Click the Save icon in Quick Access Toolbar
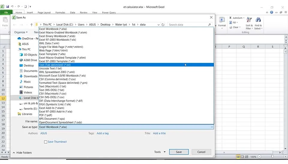288x164 pixels. [7, 6]
